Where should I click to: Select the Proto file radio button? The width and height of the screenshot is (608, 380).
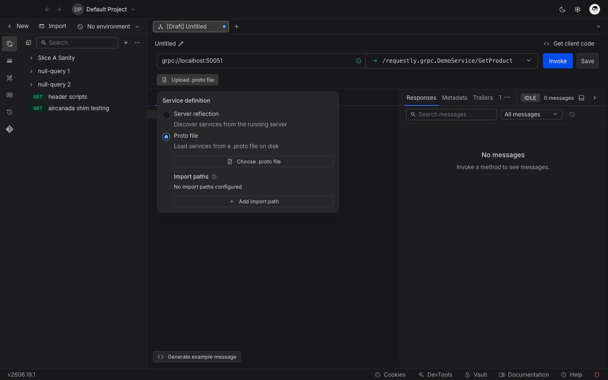166,137
